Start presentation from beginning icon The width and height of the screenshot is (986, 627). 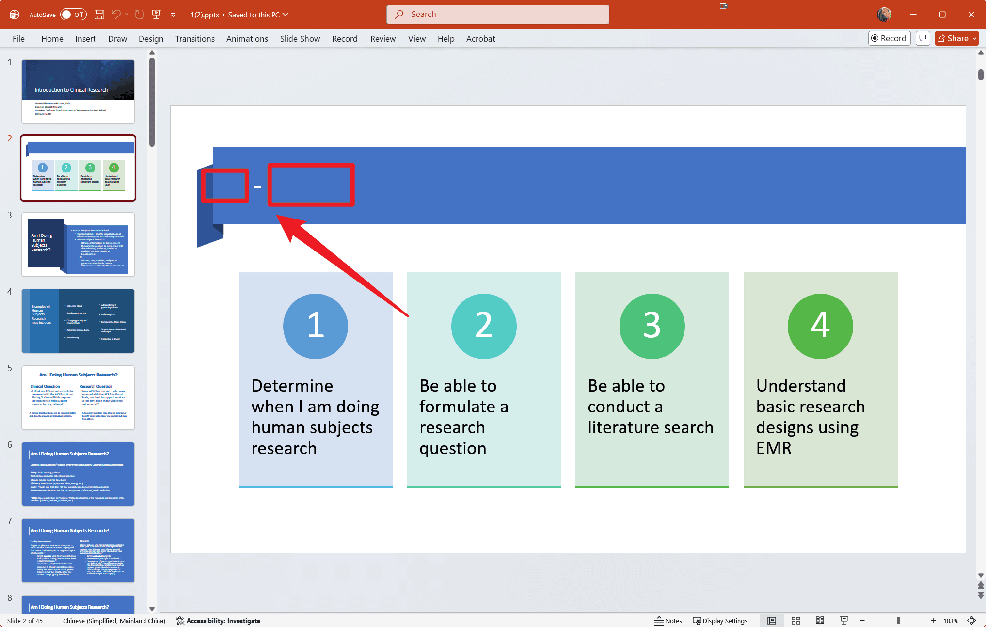157,15
